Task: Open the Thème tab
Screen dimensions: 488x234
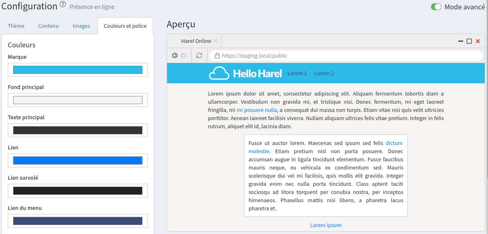Action: tap(16, 26)
